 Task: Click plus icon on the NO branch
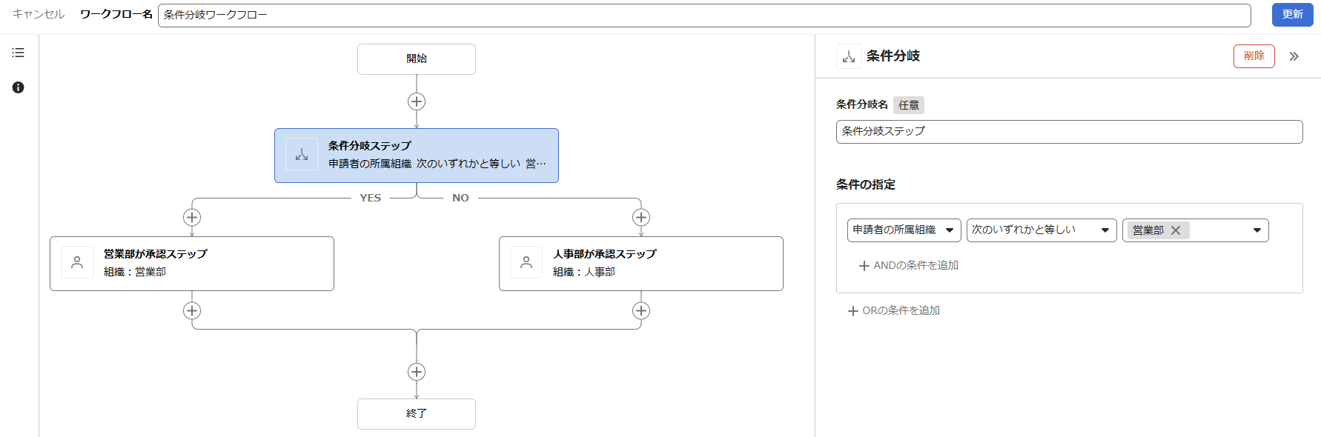click(x=641, y=217)
